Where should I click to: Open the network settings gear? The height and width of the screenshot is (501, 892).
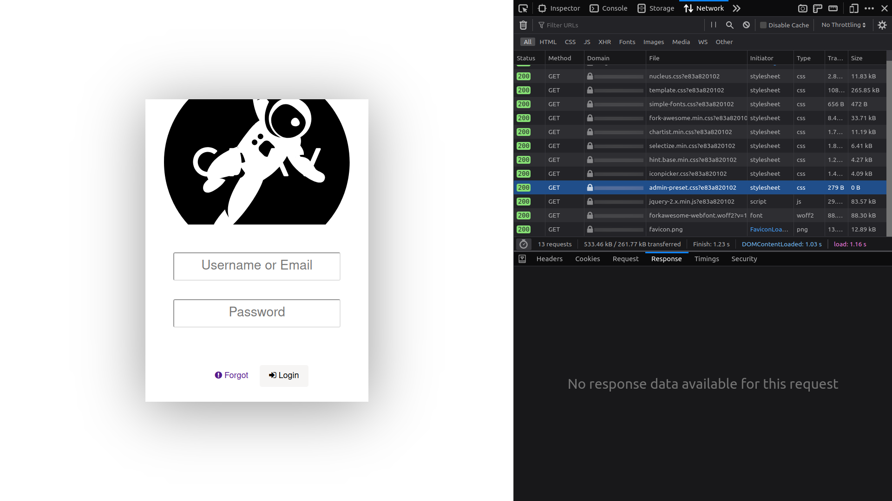pos(882,25)
